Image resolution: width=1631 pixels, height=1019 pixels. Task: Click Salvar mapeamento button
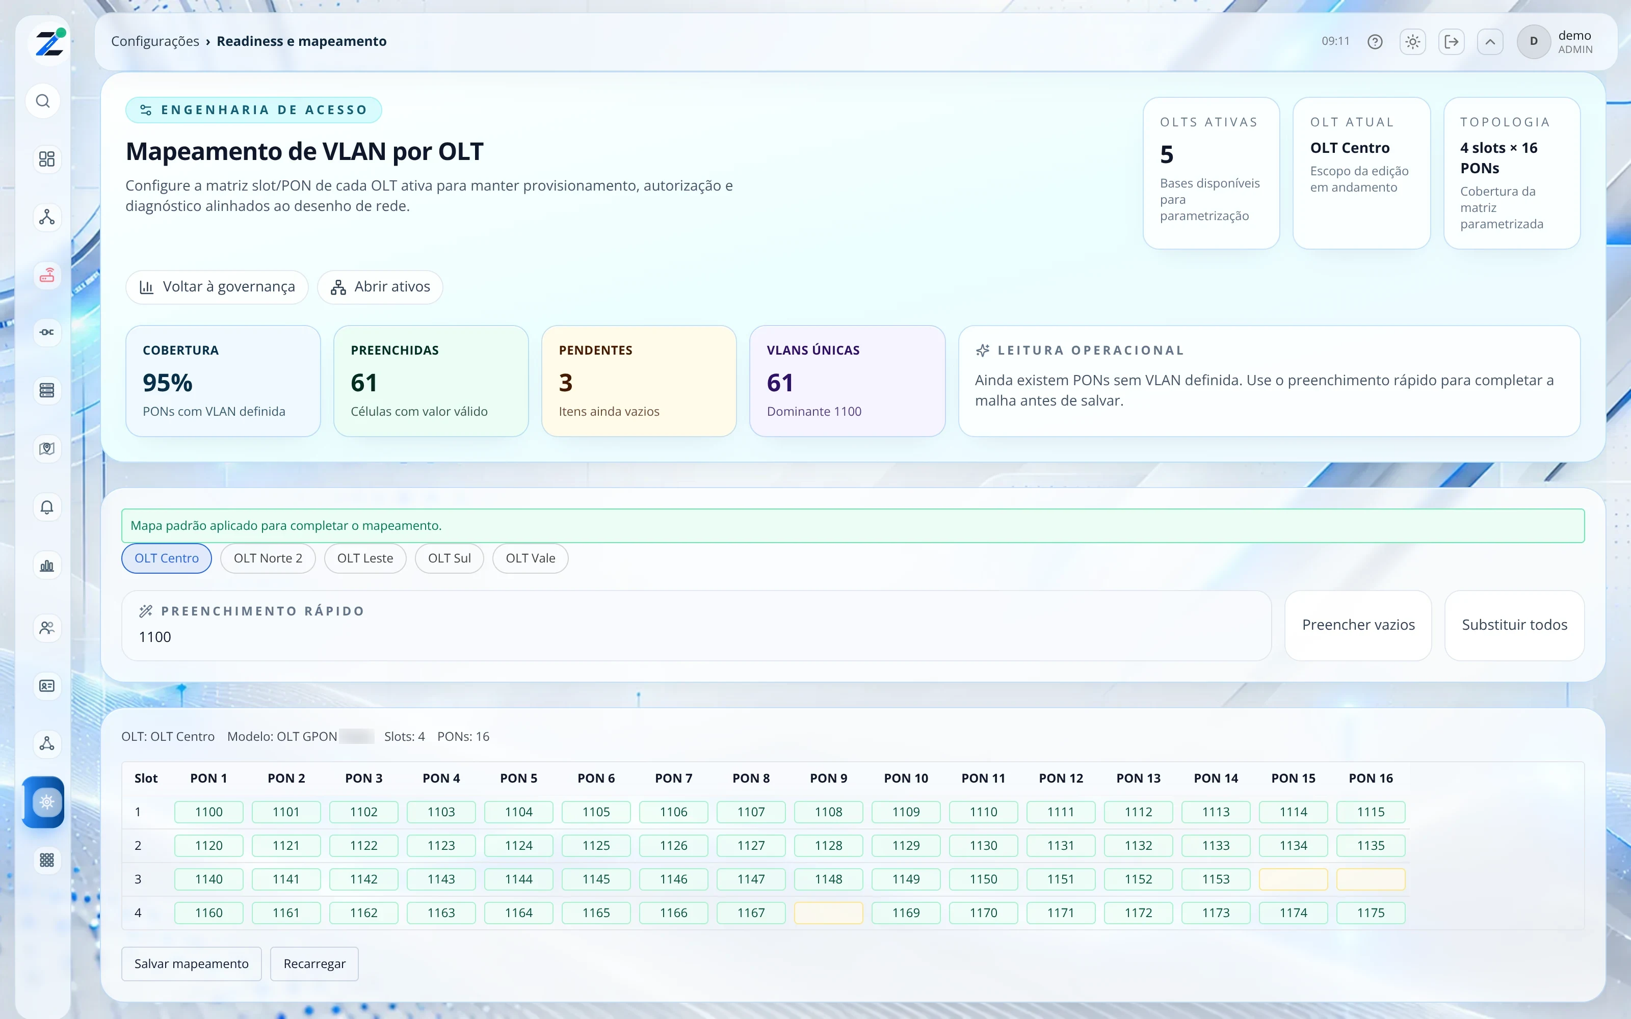pos(192,964)
